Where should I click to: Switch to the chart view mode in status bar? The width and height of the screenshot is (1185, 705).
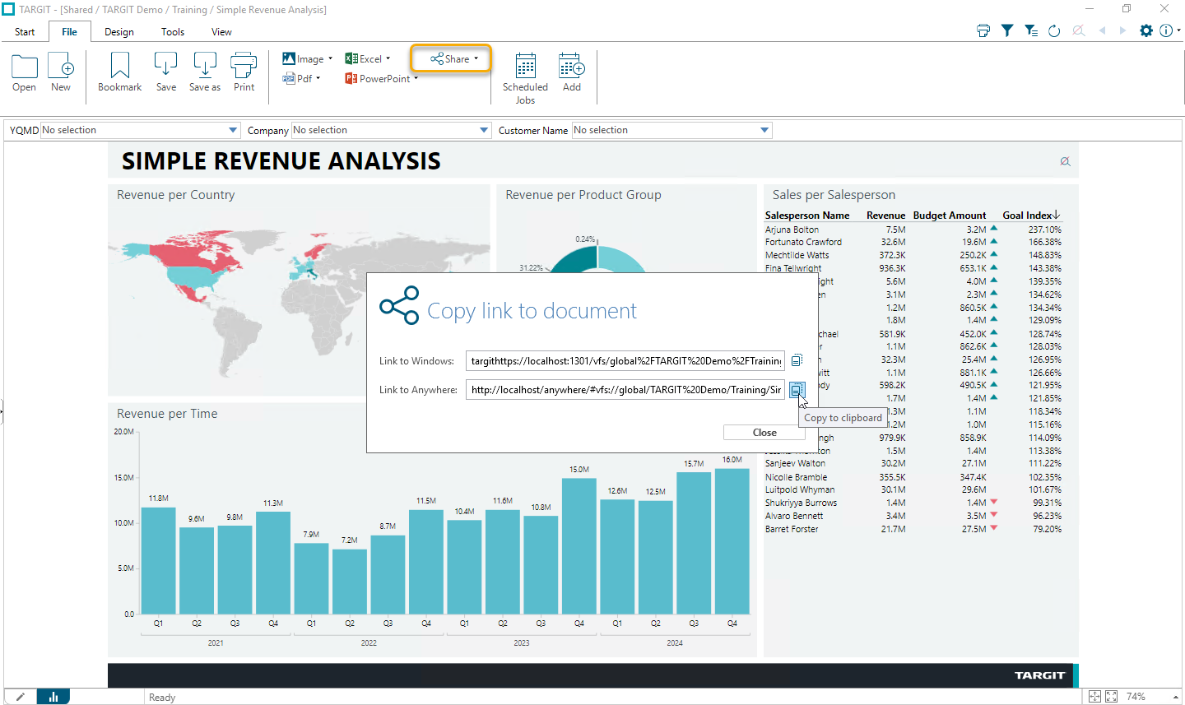(x=53, y=697)
